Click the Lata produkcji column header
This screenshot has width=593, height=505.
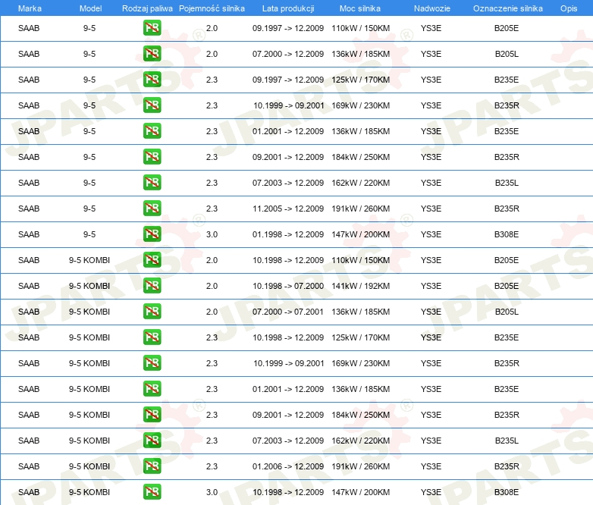[x=288, y=8]
